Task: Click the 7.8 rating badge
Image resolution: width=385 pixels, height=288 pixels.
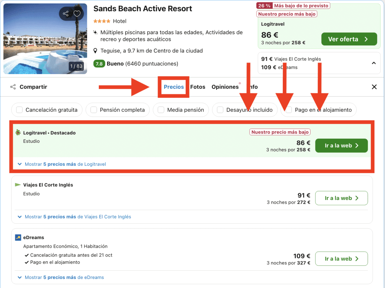Action: tap(99, 64)
